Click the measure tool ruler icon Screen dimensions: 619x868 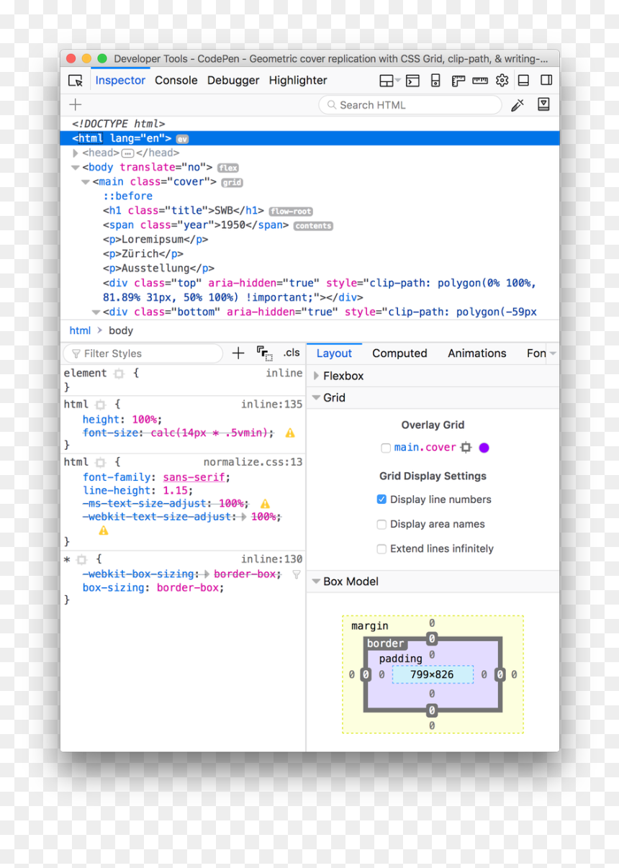pyautogui.click(x=480, y=81)
